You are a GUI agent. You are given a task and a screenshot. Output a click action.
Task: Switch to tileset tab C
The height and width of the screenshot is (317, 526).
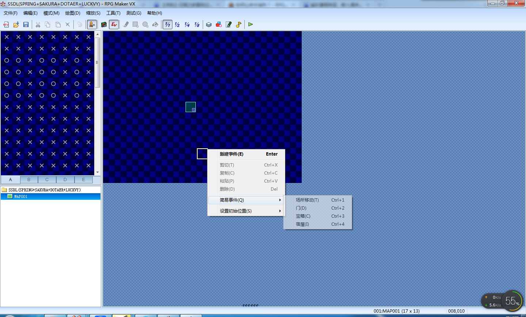(47, 180)
